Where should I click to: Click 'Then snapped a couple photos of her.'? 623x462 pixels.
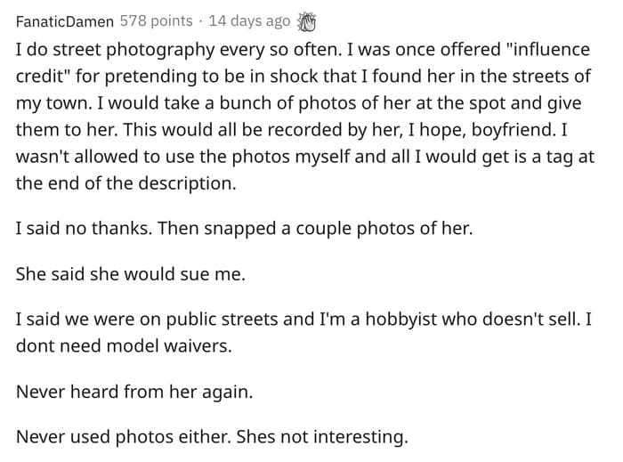point(315,229)
